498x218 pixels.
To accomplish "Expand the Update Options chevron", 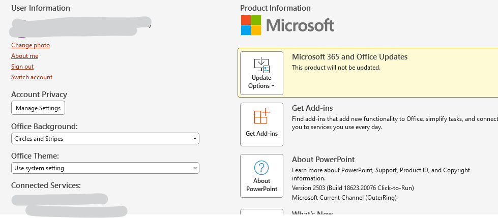I will (x=273, y=86).
